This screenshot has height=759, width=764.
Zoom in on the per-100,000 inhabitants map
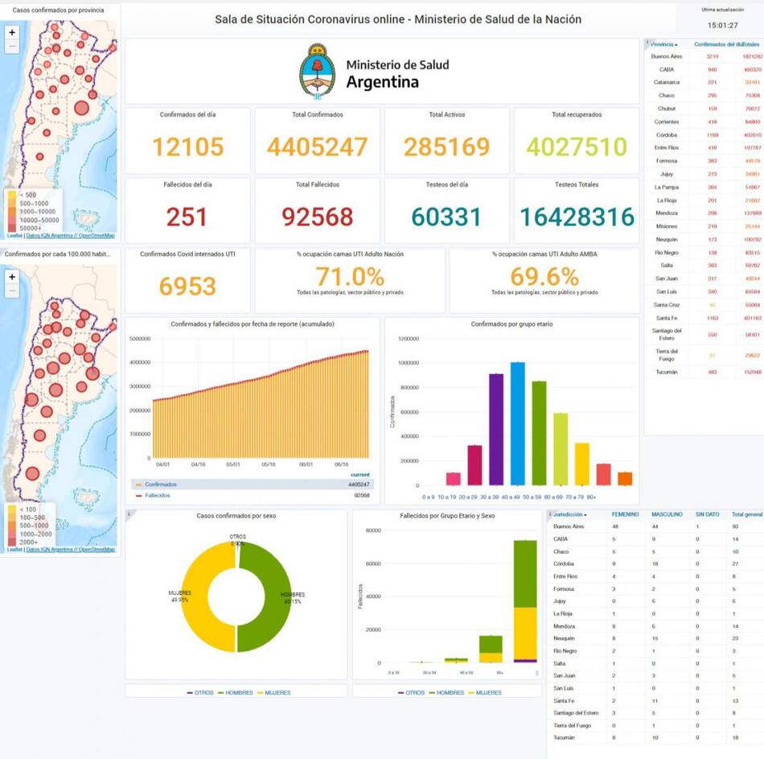click(x=11, y=276)
